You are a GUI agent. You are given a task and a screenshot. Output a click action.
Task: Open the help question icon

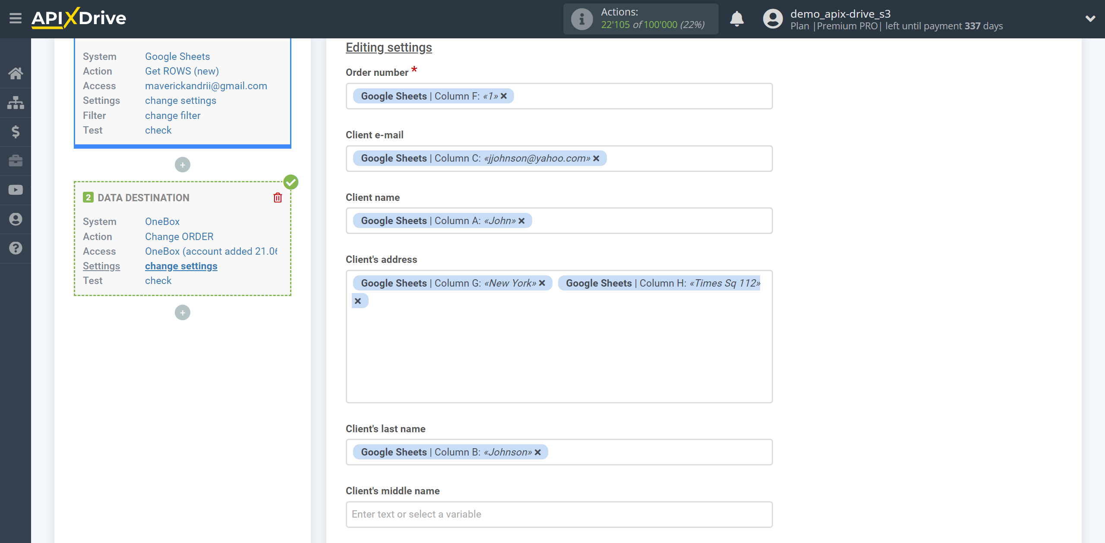[16, 248]
